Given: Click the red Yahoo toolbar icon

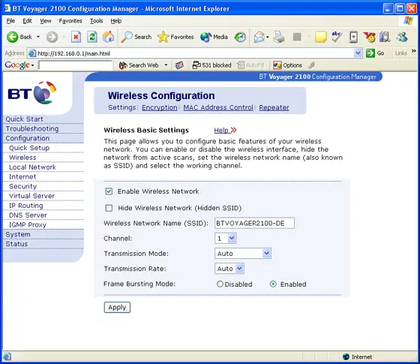Looking at the screenshot, I should click(x=369, y=37).
